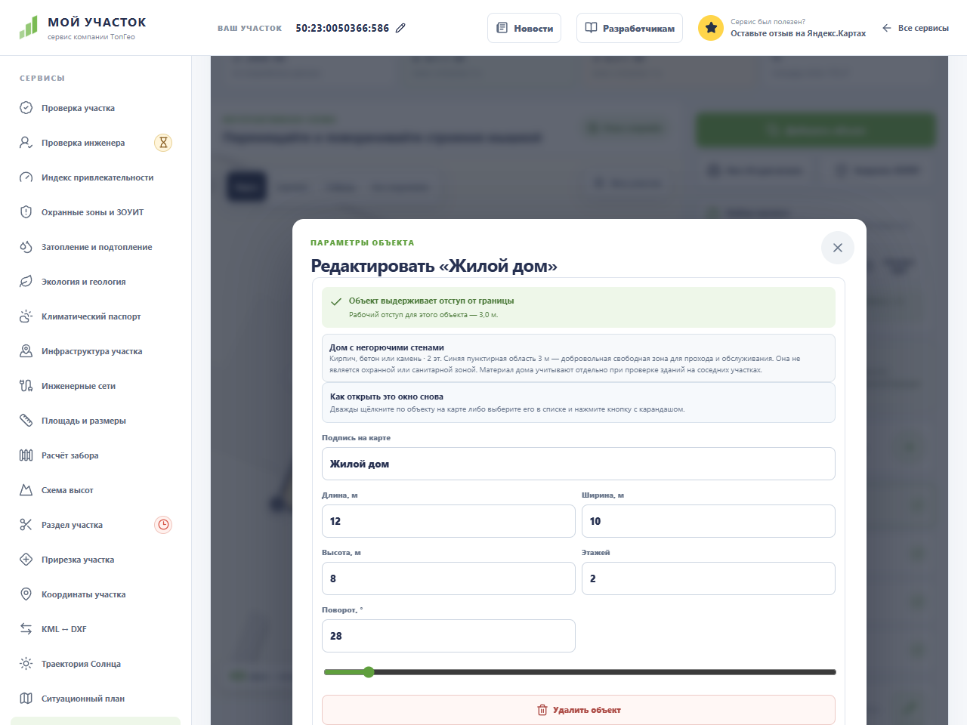Click Оставьте отзыв на Яндекс.Картах link
967x725 pixels.
[x=798, y=33]
